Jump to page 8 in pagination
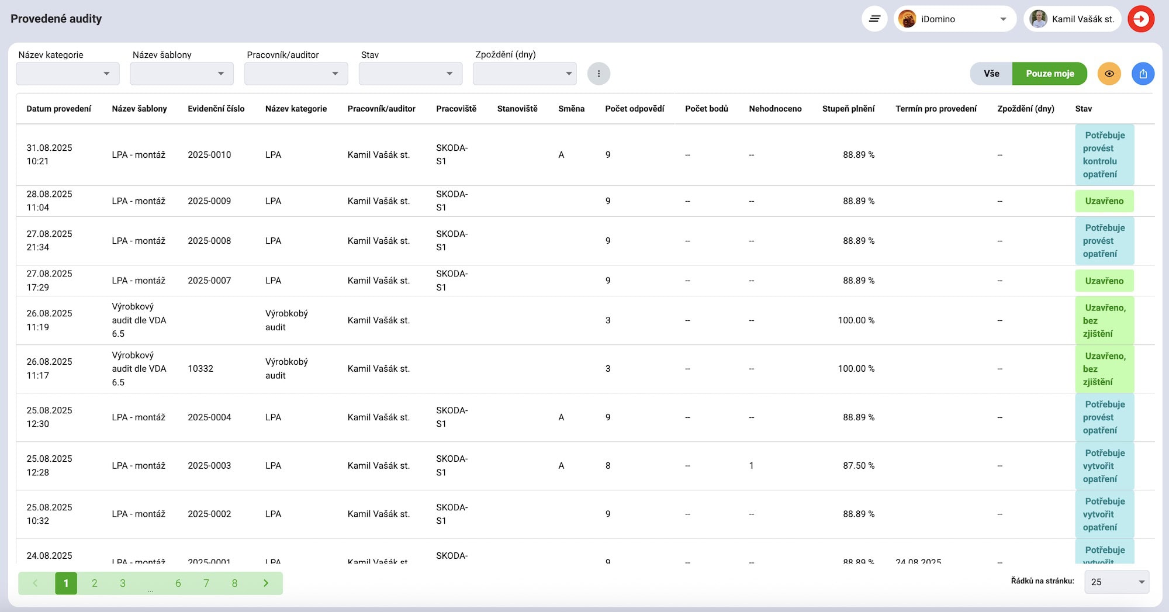 tap(234, 583)
